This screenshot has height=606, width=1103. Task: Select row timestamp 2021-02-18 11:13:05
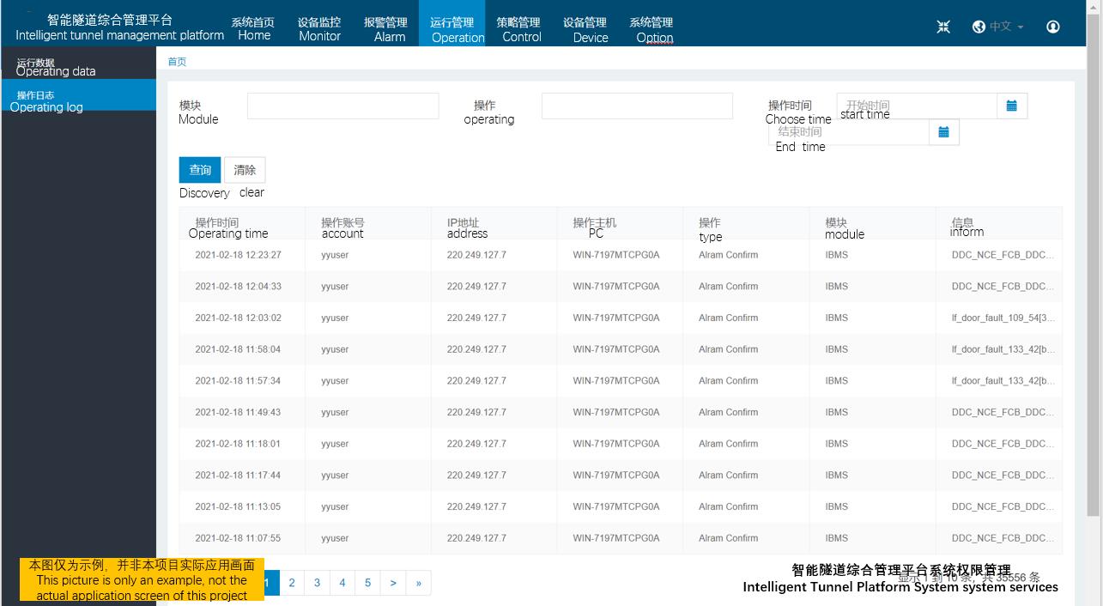pyautogui.click(x=238, y=506)
